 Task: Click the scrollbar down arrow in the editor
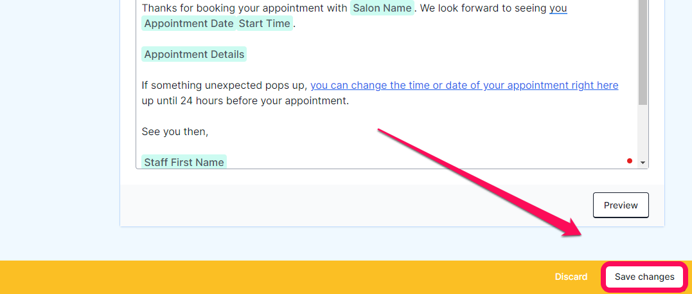(x=643, y=163)
